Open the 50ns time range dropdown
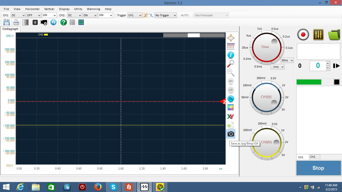This screenshot has width=342, height=192. [x=287, y=60]
